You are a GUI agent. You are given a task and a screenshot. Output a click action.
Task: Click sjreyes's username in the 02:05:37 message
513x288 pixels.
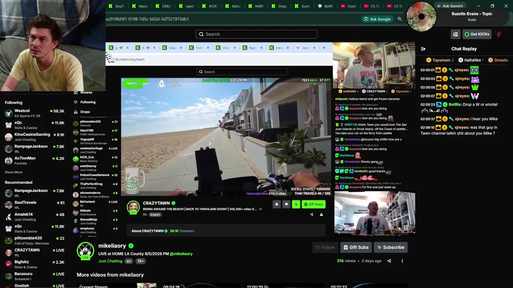tap(461, 119)
